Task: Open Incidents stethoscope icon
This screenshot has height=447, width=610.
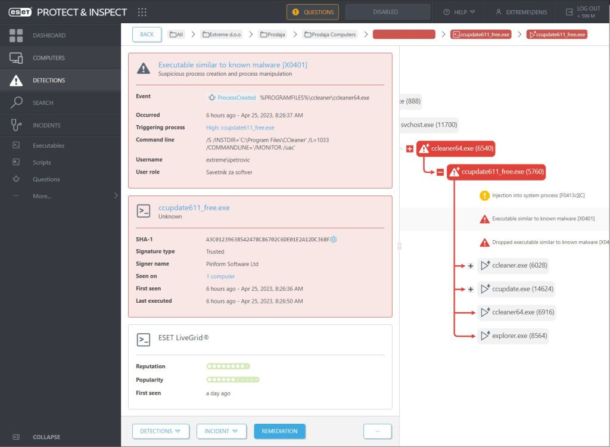Action: [16, 125]
